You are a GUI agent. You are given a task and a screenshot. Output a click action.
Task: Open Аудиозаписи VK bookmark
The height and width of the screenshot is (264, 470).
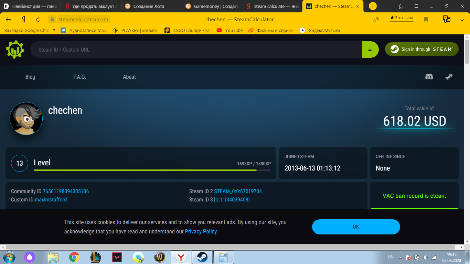coord(84,30)
